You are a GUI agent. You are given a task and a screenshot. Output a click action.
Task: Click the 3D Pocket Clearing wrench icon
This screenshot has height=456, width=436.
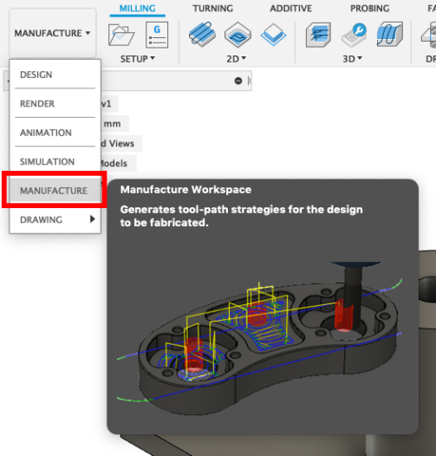pyautogui.click(x=354, y=35)
